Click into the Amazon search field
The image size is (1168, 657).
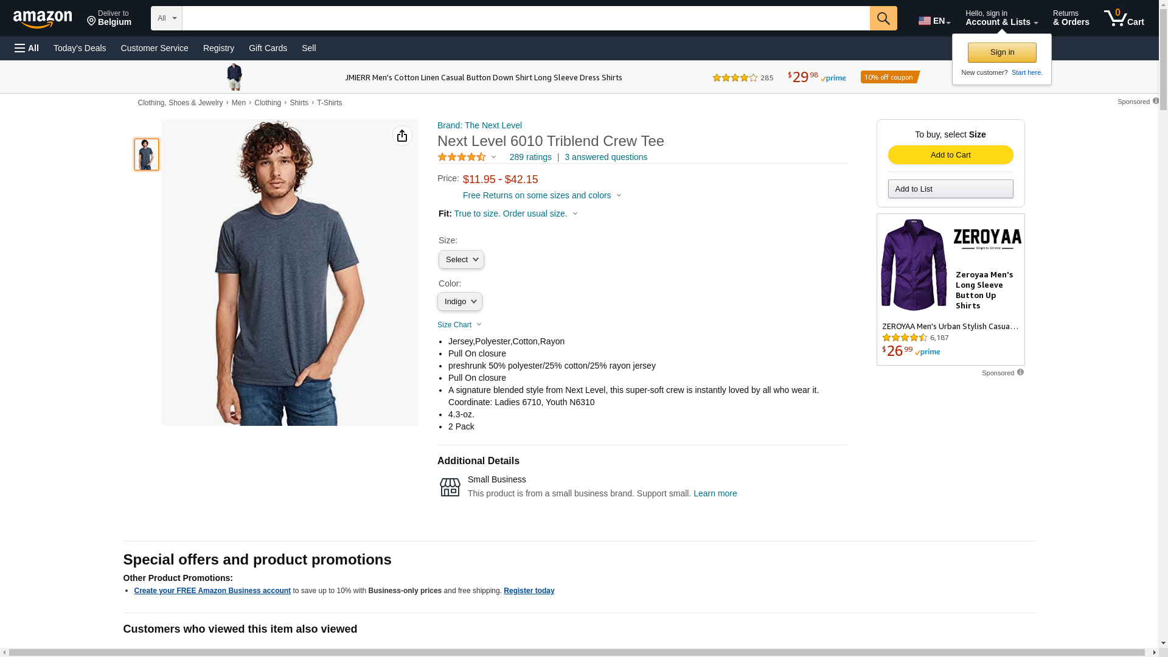[526, 18]
